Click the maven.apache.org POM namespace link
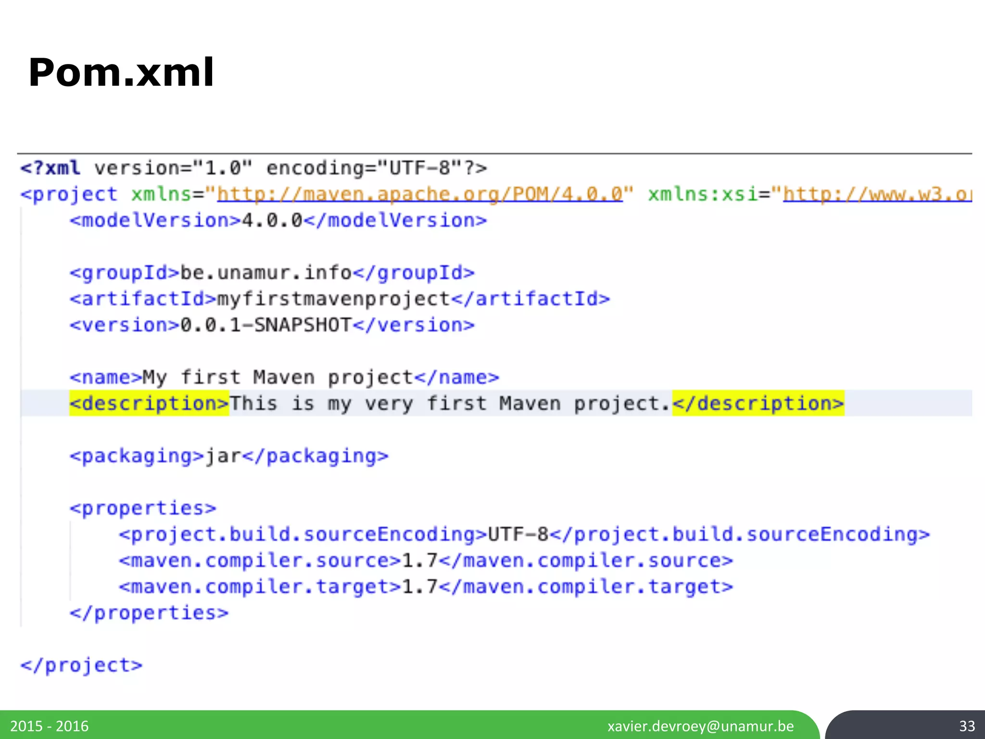Image resolution: width=985 pixels, height=739 pixels. pos(419,194)
